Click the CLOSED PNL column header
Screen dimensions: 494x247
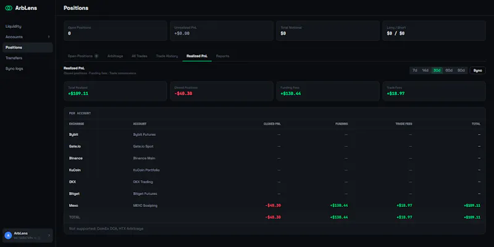pyautogui.click(x=272, y=124)
